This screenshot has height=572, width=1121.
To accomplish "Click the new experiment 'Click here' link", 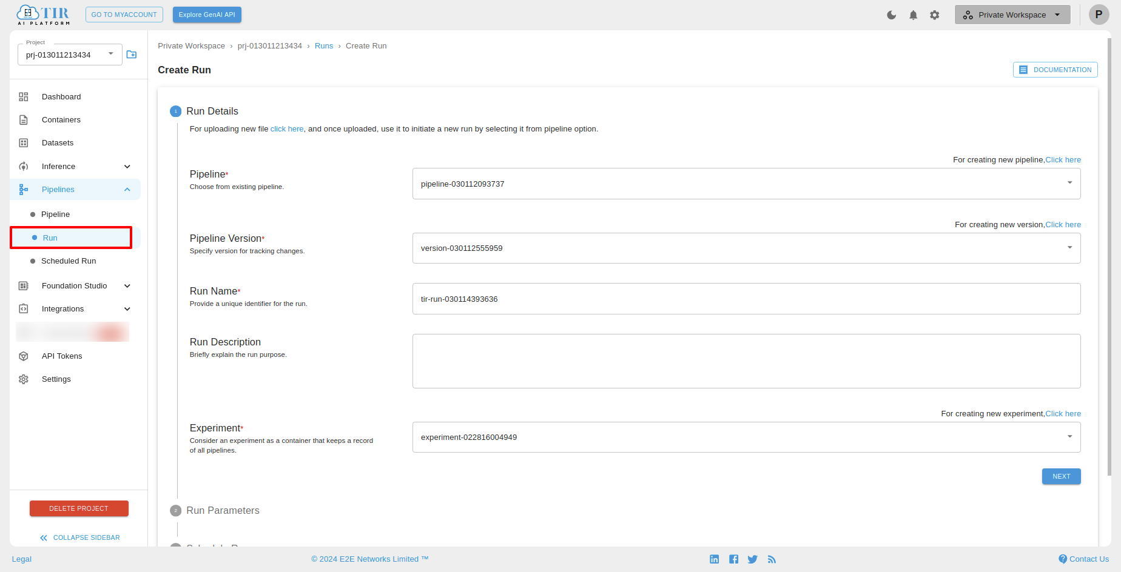I will [1063, 414].
